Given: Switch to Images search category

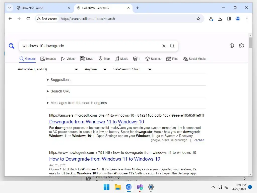Looking at the screenshot, I should click(48, 59).
